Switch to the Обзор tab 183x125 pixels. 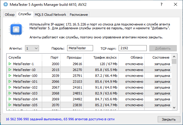pos(10,15)
